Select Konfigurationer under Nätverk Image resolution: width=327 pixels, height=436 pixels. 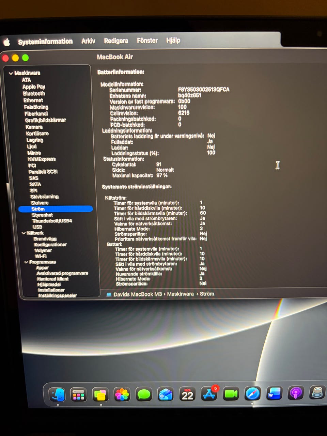tap(50, 245)
